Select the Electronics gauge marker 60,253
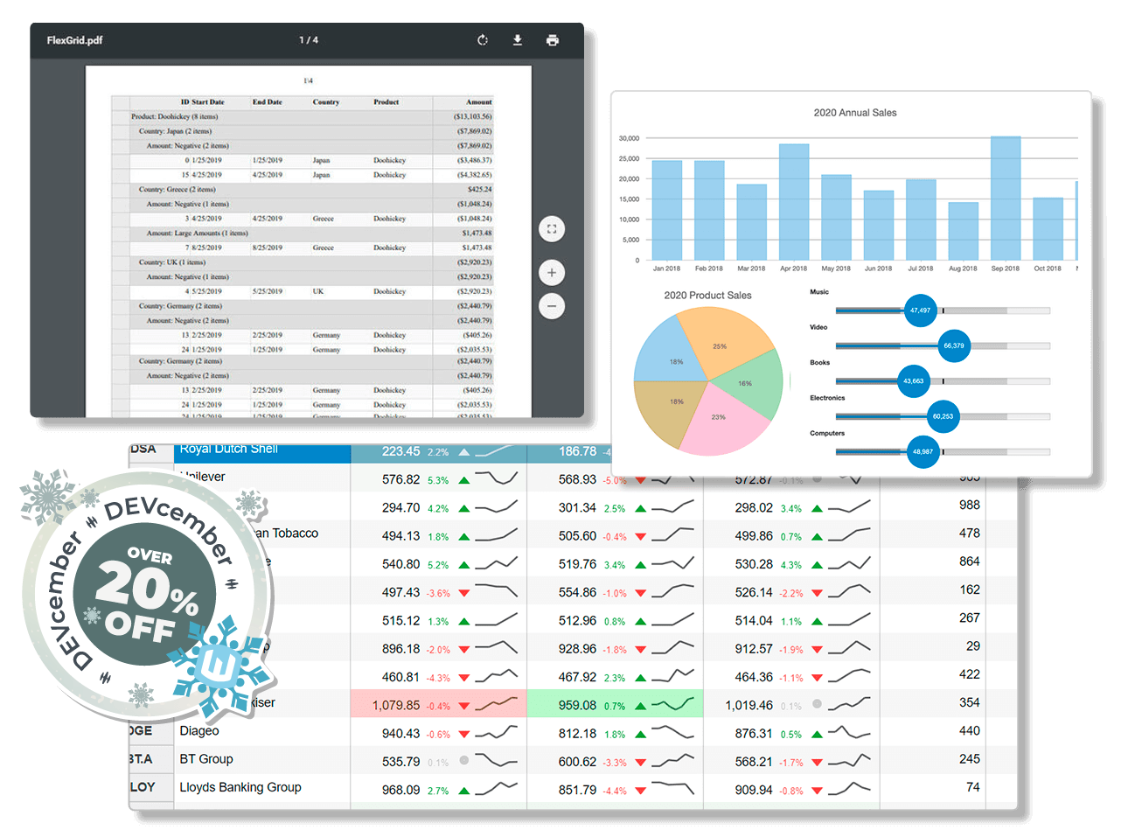This screenshot has width=1128, height=837. (943, 416)
